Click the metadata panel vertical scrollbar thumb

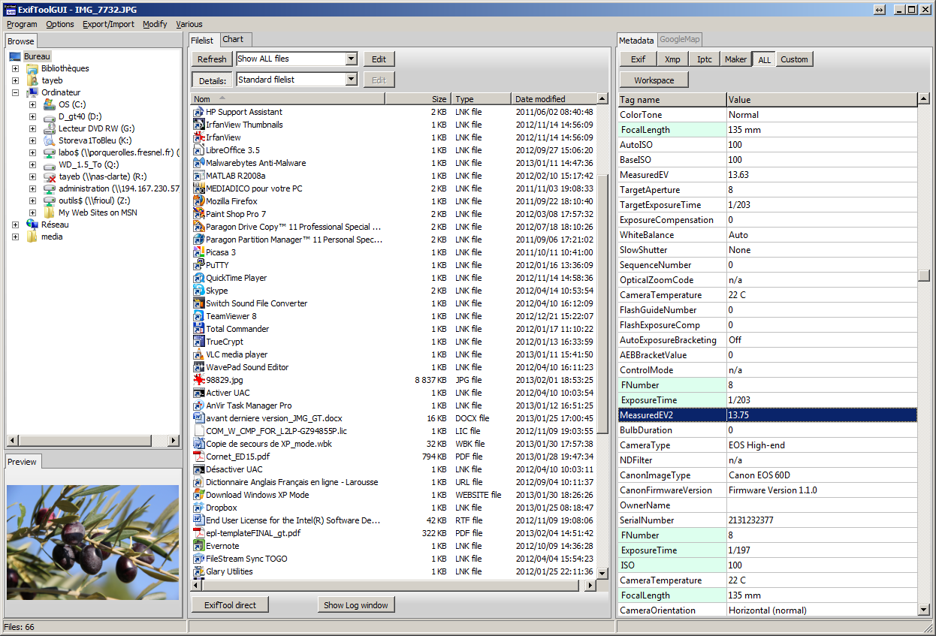[924, 276]
